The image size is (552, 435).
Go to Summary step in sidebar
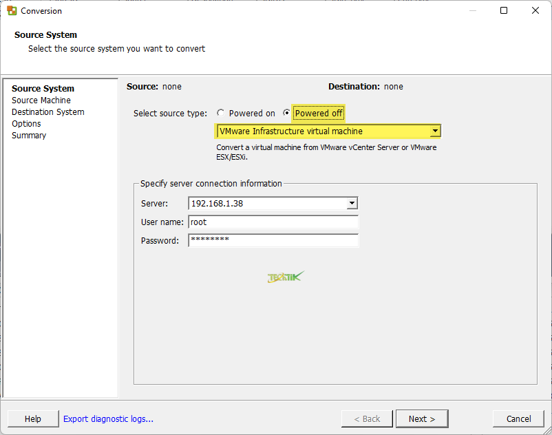coord(29,136)
